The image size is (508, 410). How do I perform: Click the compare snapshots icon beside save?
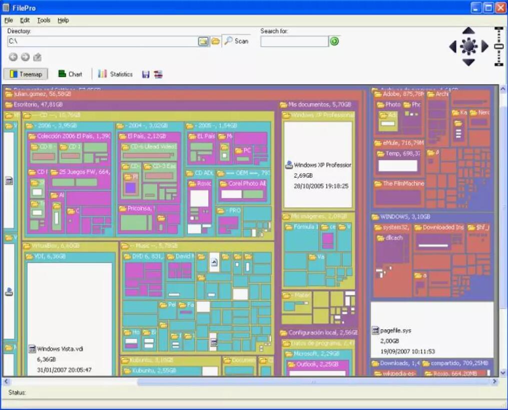point(158,75)
